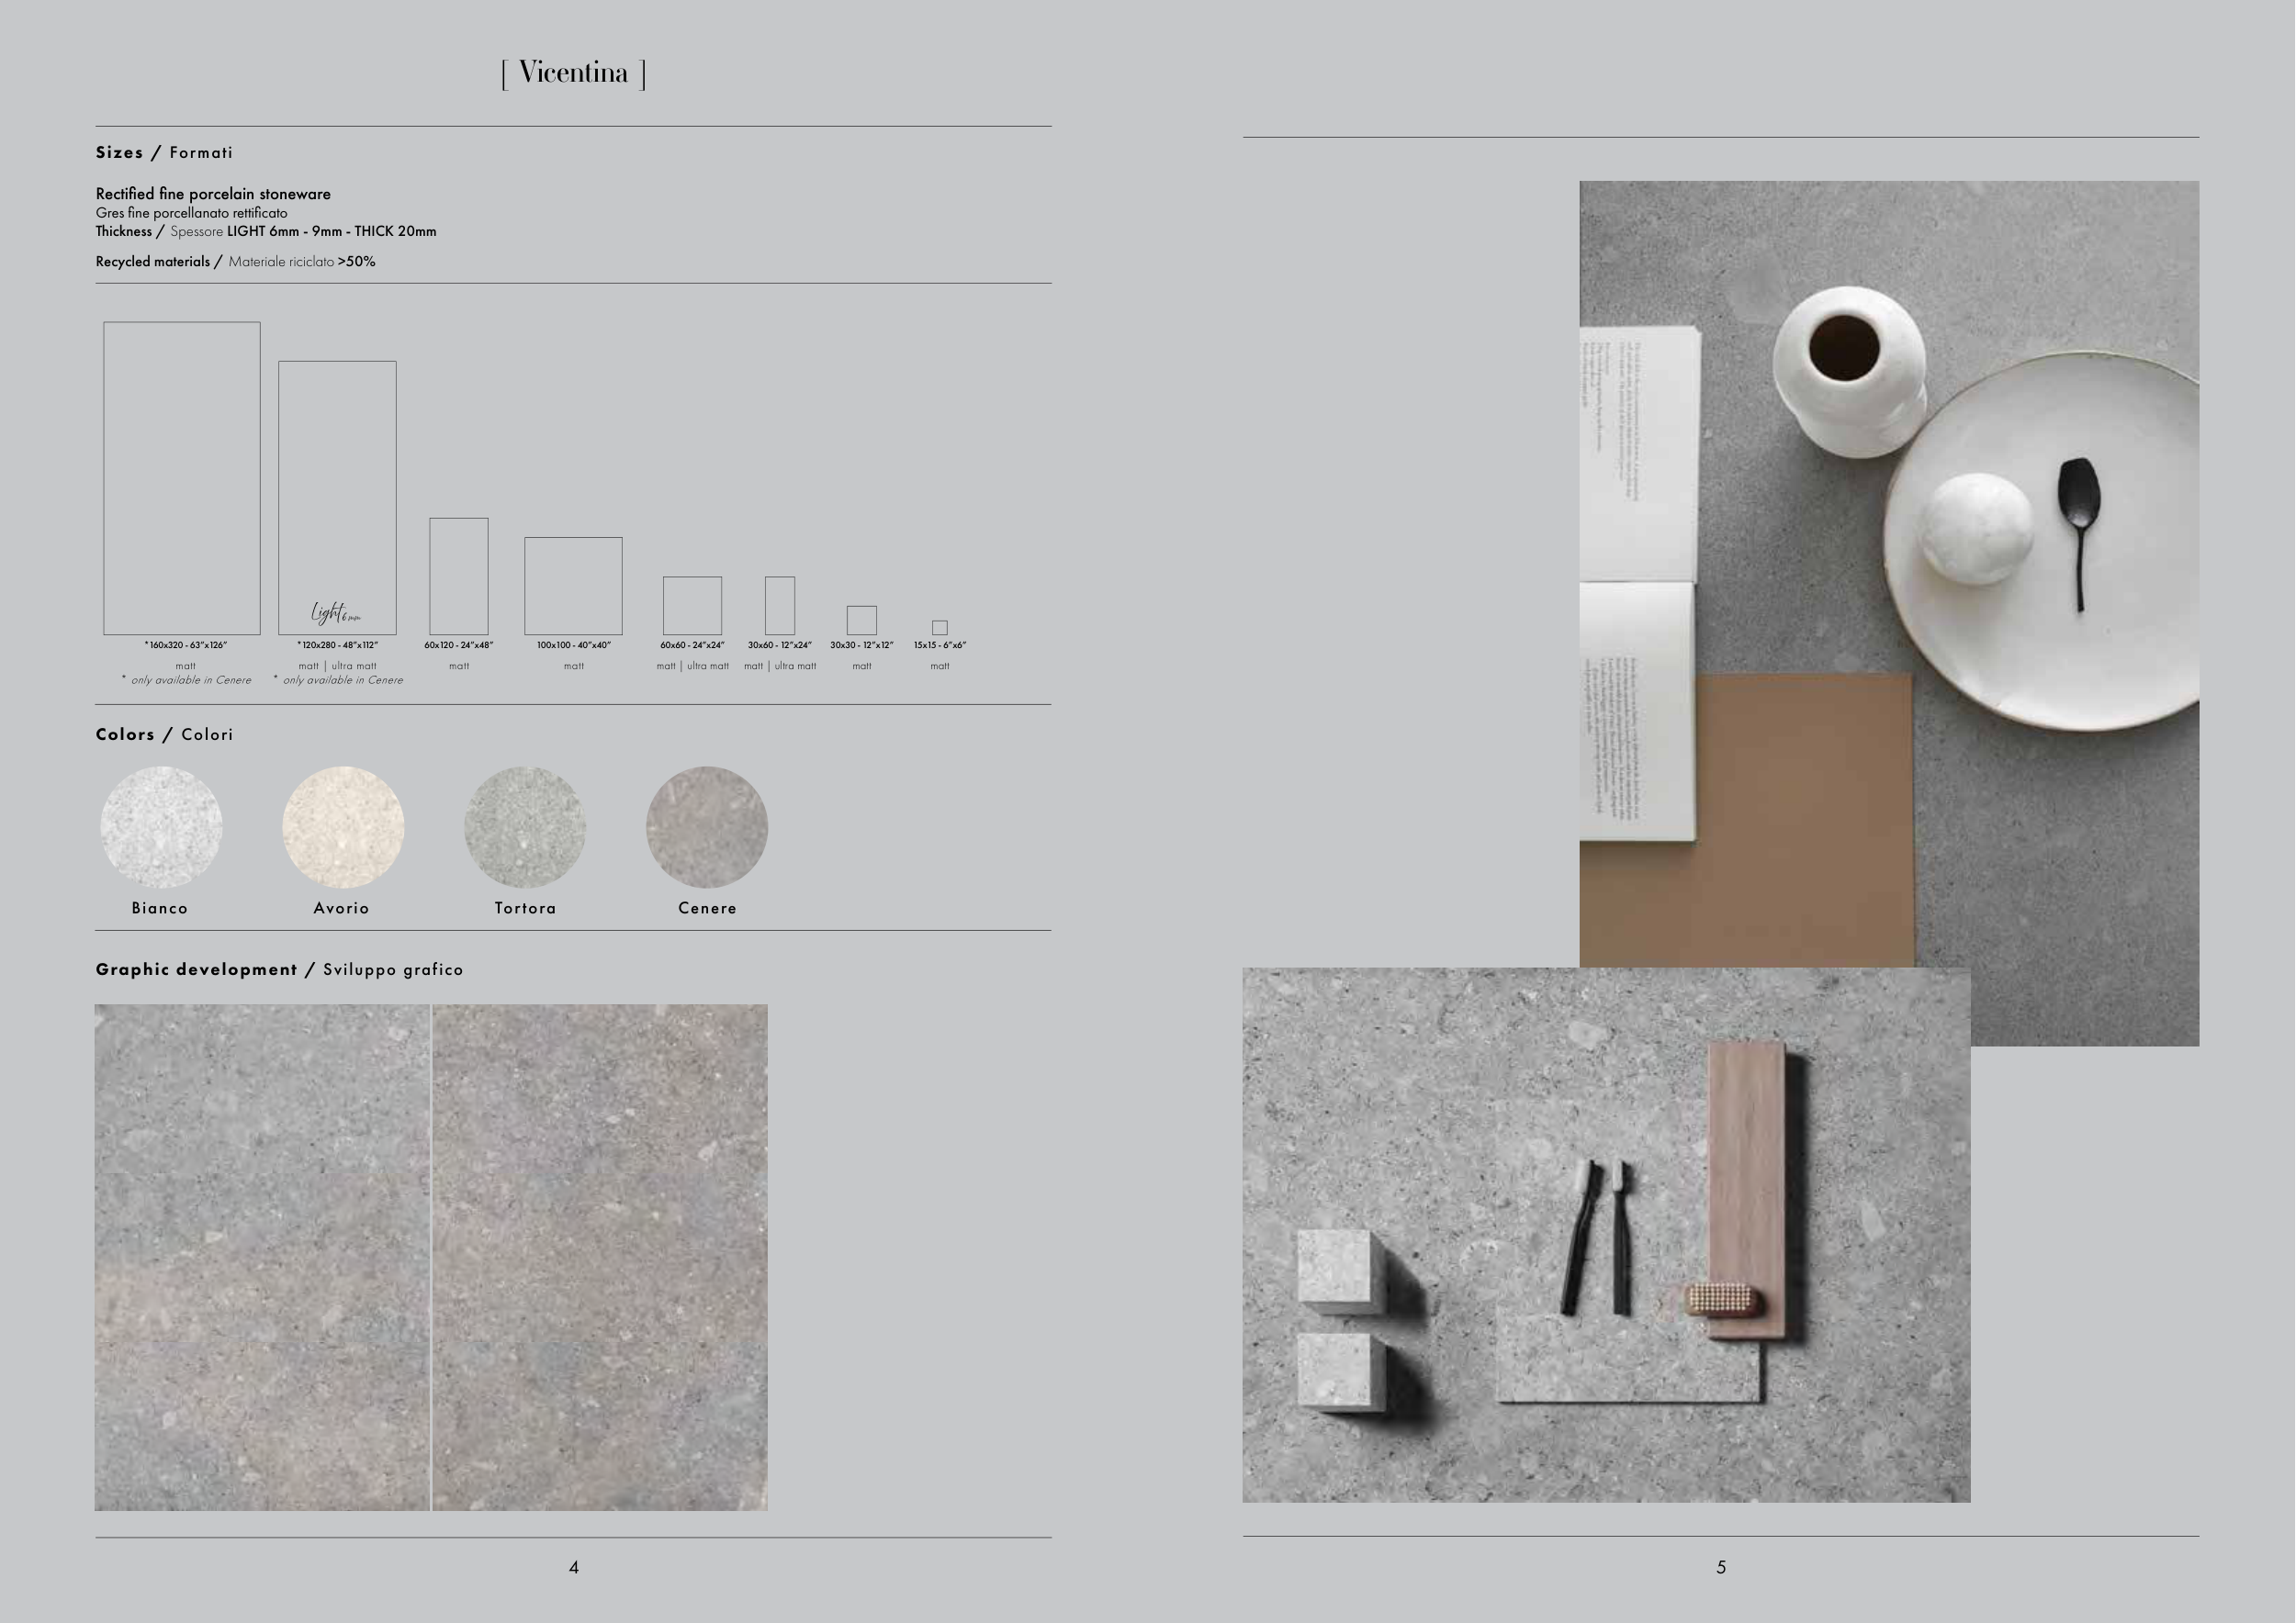2296x1623 pixels.
Task: Select the tiny 15x15 tile square
Action: 940,628
